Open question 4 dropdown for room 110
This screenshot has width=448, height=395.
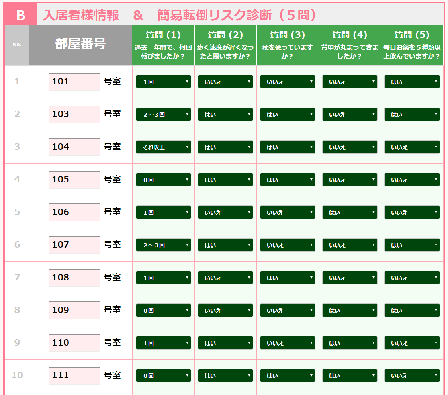(350, 343)
